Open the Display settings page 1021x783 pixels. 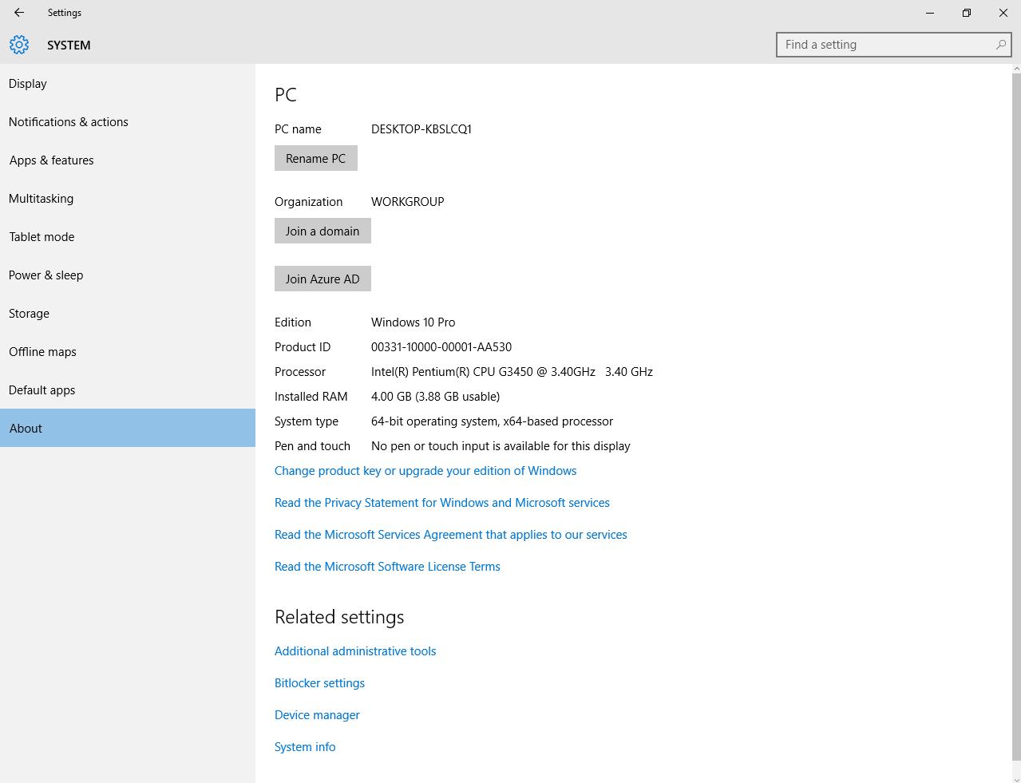coord(128,84)
